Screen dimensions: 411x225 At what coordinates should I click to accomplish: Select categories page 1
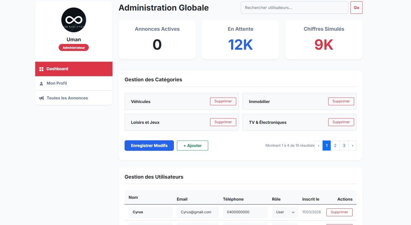tap(326, 145)
